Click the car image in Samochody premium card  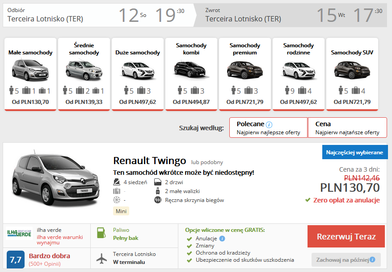tap(245, 70)
